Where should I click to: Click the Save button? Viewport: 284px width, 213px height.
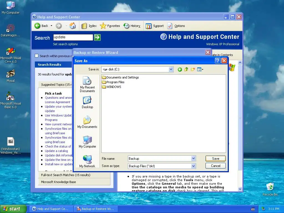click(x=215, y=158)
